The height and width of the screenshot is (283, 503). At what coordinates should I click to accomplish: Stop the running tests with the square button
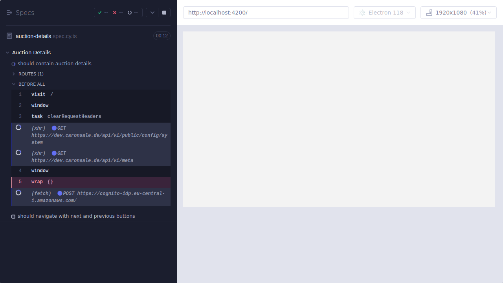[x=164, y=12]
